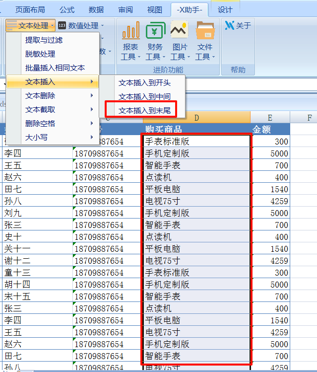
Task: Click 智能手表 cell in 宋十五 row
Action: pyautogui.click(x=196, y=297)
